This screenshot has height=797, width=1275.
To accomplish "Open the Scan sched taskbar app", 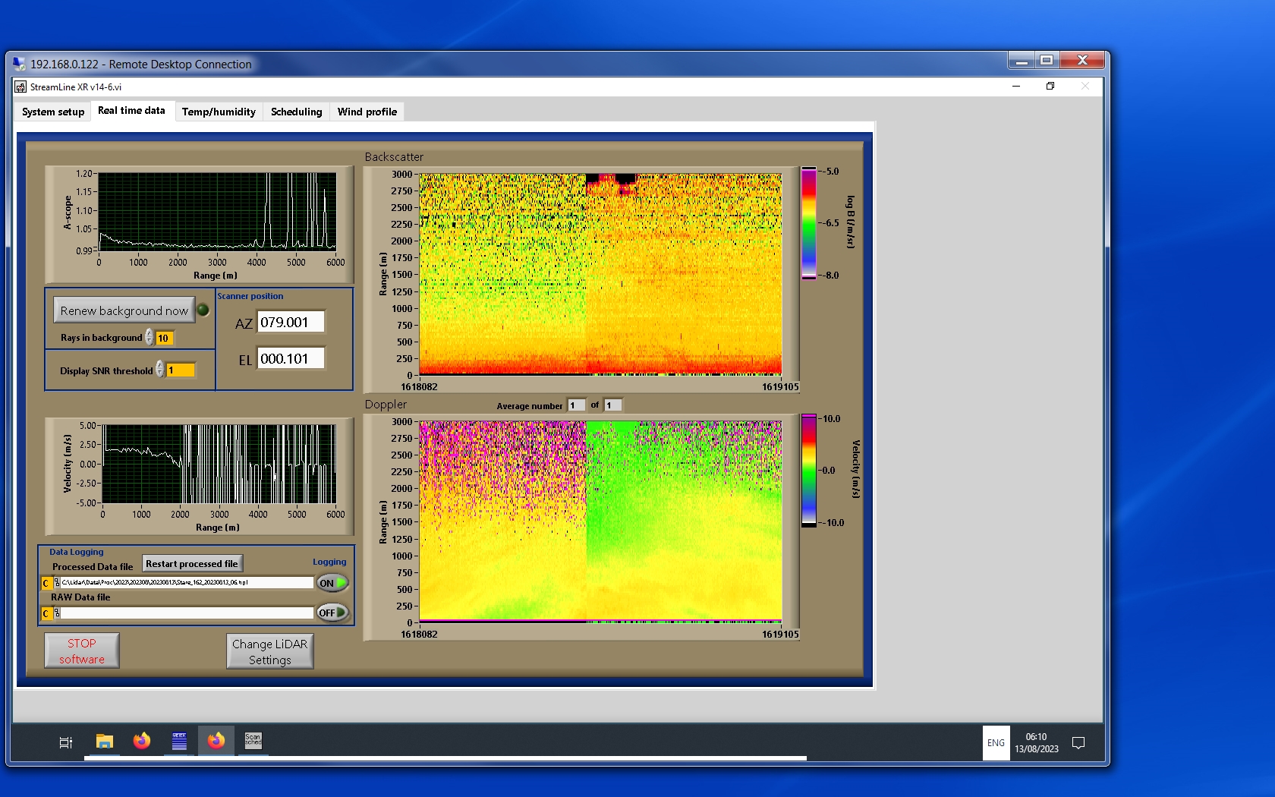I will point(253,741).
